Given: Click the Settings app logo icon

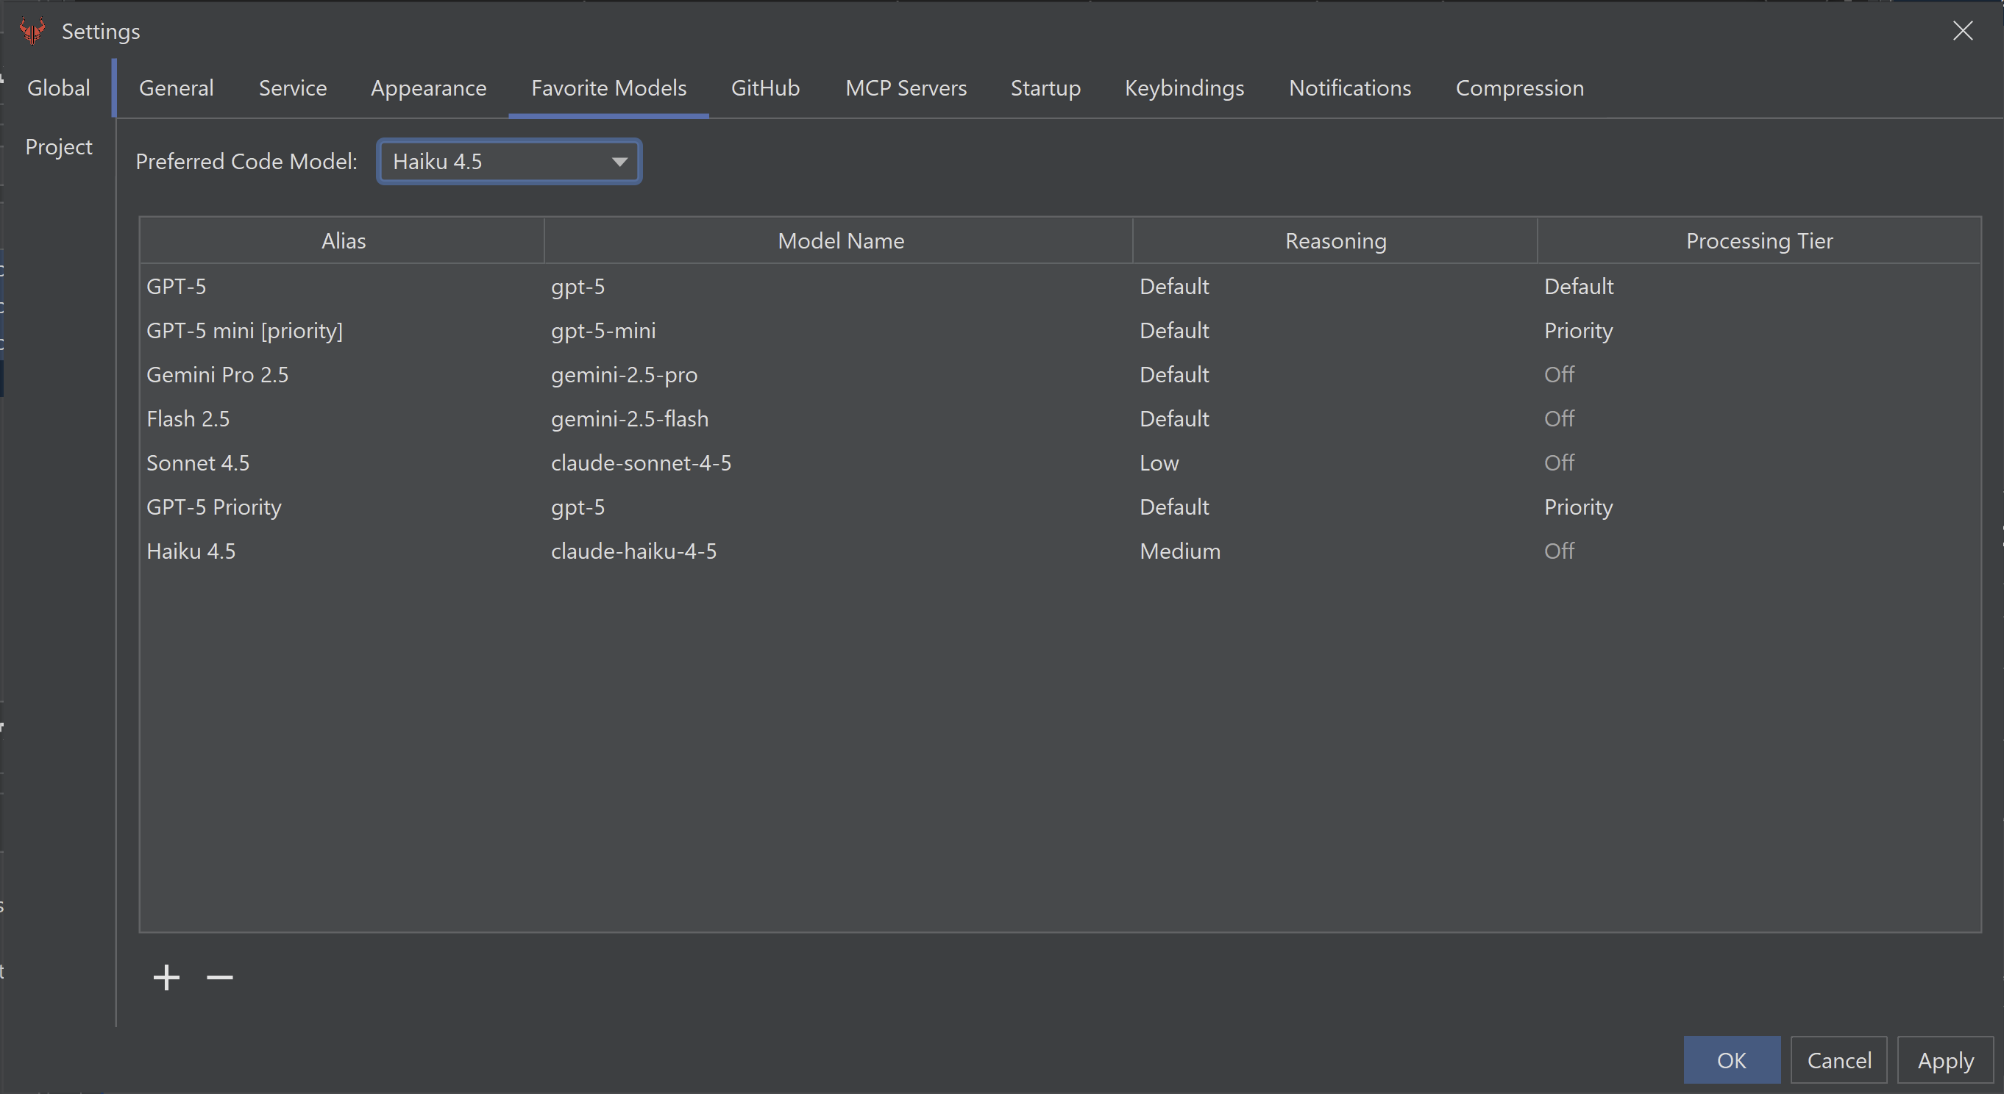Looking at the screenshot, I should (32, 31).
